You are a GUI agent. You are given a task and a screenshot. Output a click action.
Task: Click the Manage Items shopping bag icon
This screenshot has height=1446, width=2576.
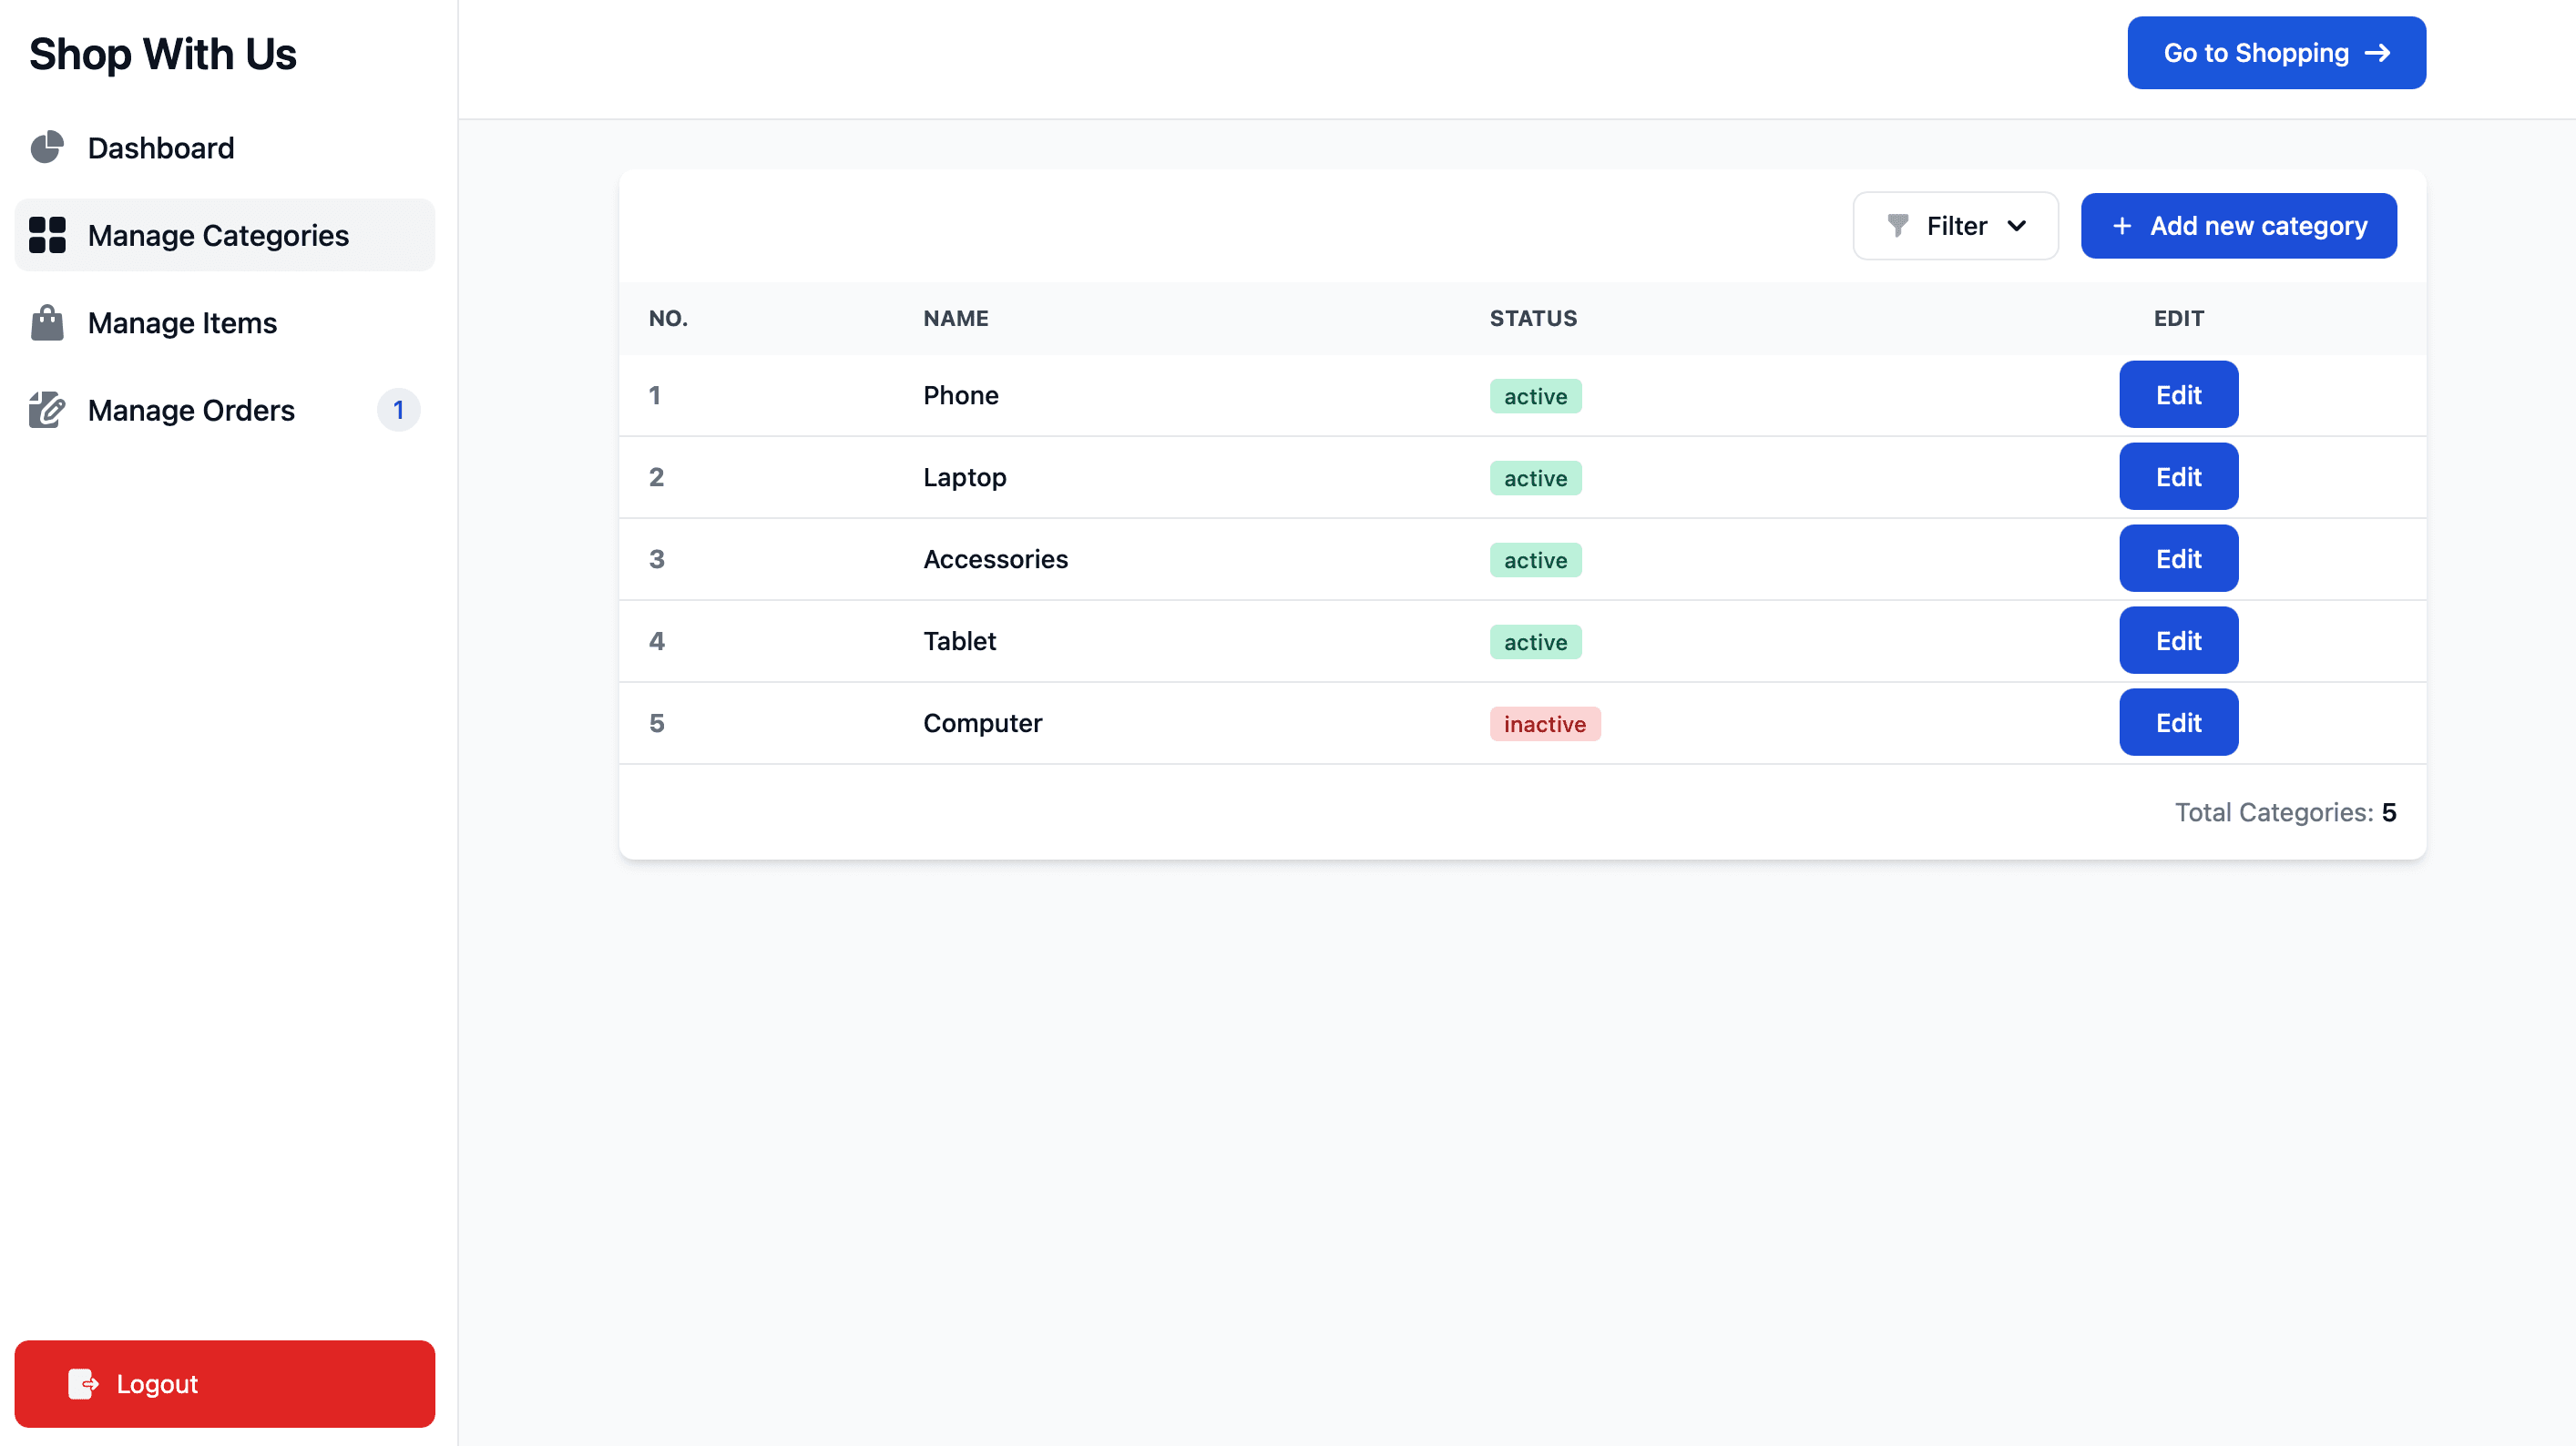pos(47,323)
